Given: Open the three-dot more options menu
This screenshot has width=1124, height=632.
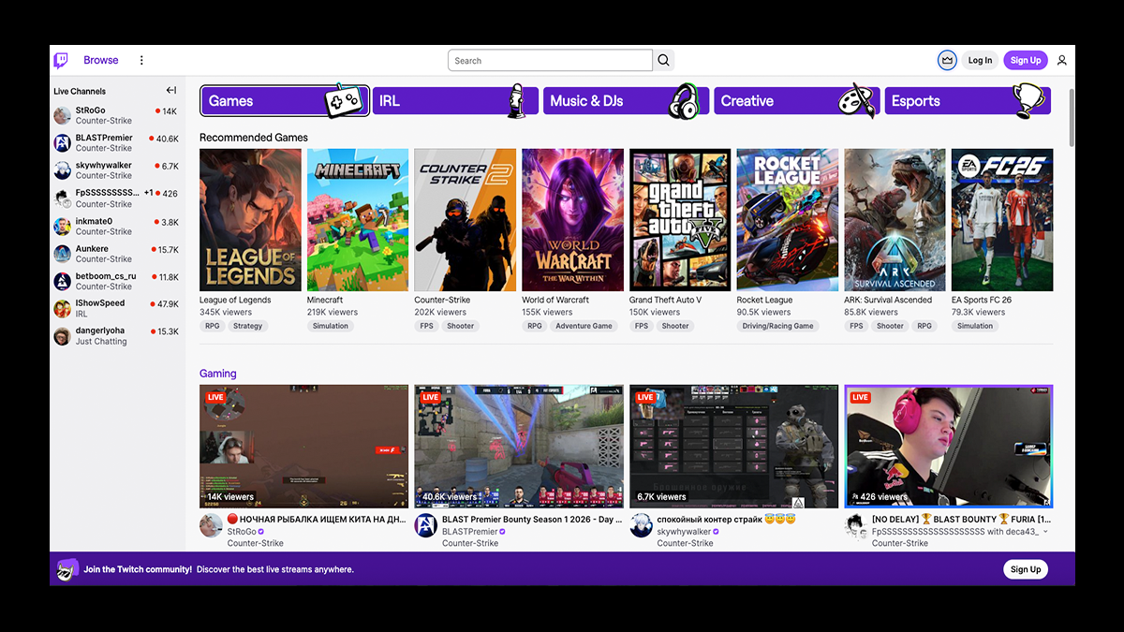Looking at the screenshot, I should 141,61.
